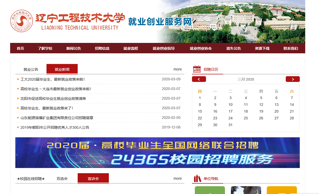Select the ★校园在线招聘★ tab
319x194 pixels.
[31, 179]
